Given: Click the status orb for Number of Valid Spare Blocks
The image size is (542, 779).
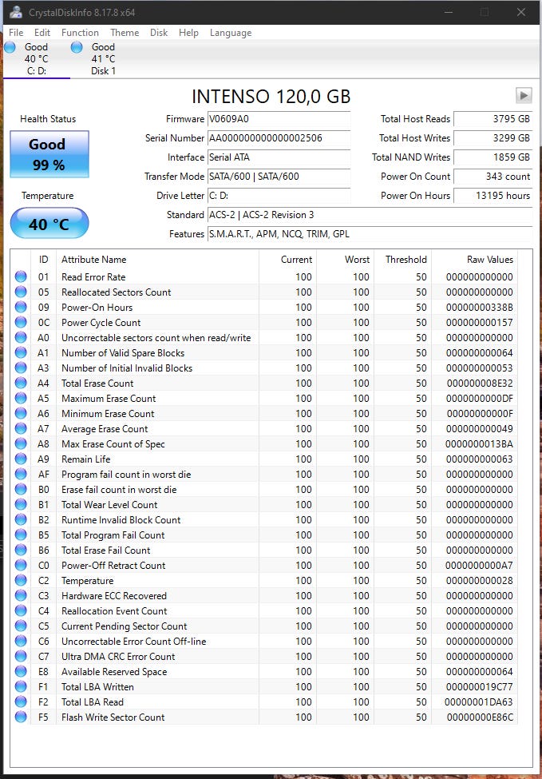Looking at the screenshot, I should pos(21,352).
